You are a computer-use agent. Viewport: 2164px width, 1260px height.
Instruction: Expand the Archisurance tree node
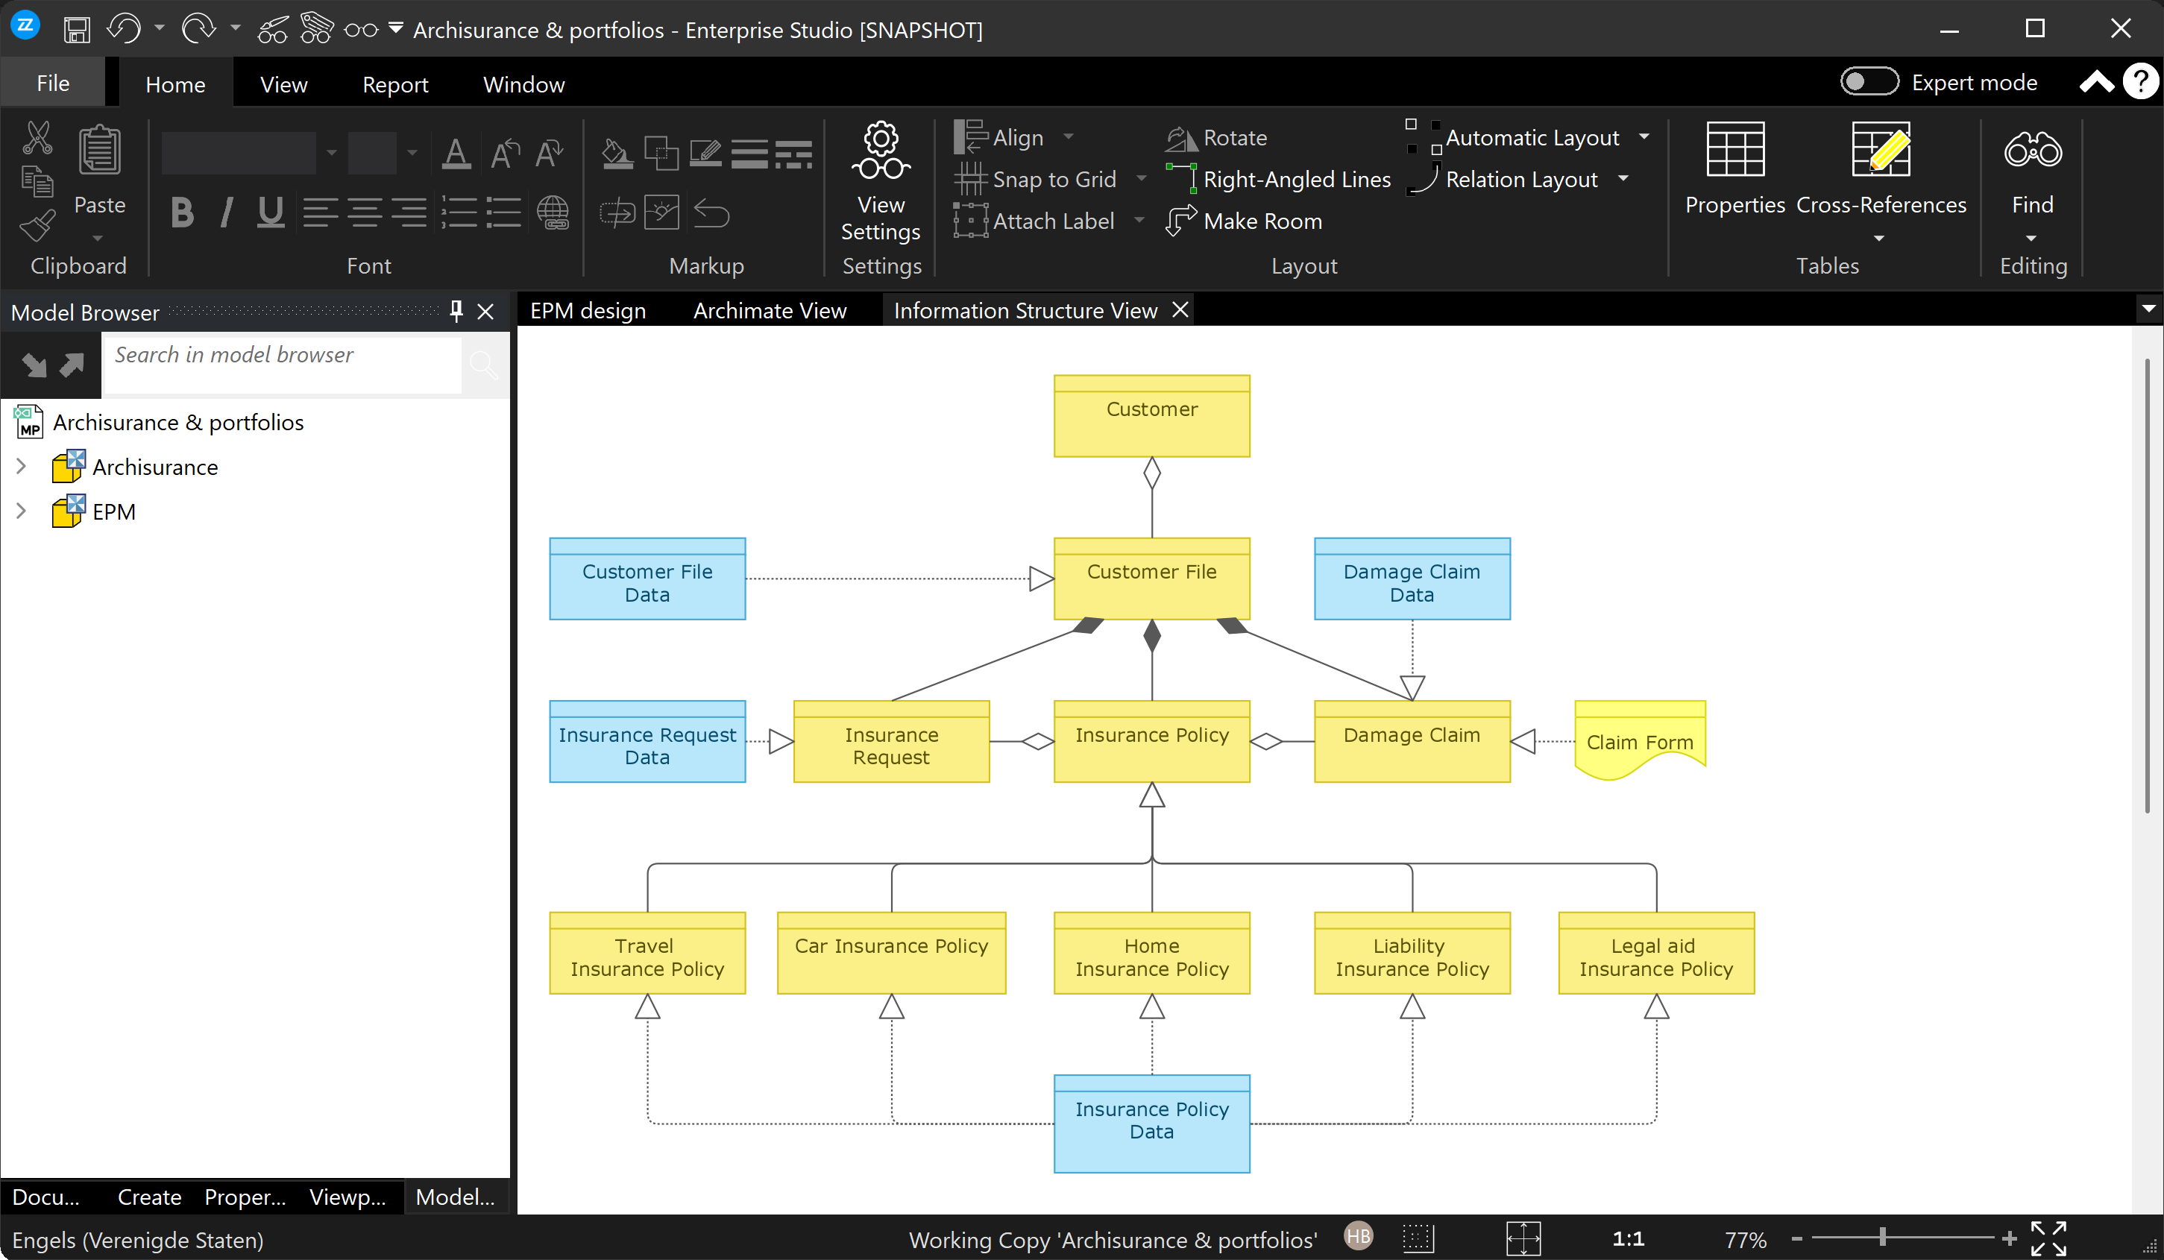[22, 466]
